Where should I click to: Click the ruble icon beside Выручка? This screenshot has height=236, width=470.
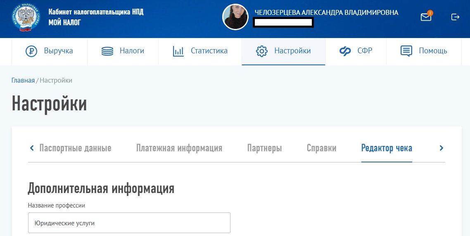pos(31,51)
